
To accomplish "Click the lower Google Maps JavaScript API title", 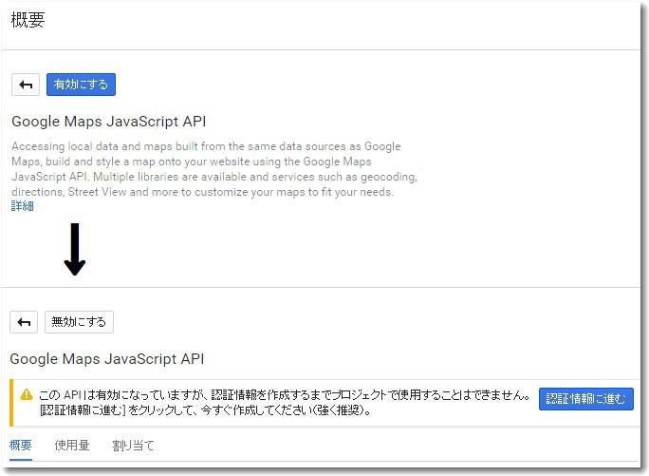I will point(107,359).
